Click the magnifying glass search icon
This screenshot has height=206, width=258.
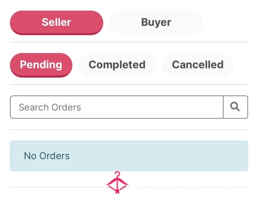[235, 107]
